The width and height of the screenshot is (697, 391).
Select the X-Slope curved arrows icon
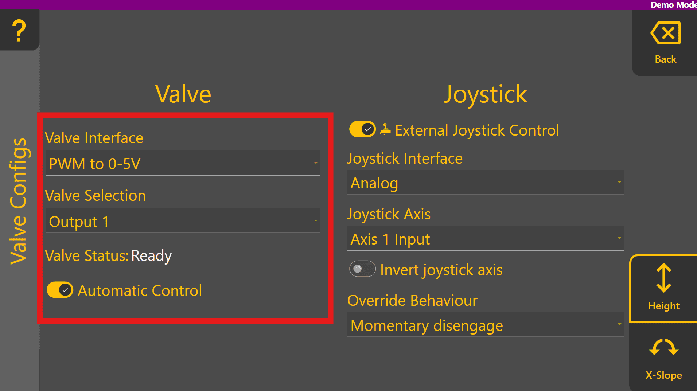[663, 347]
